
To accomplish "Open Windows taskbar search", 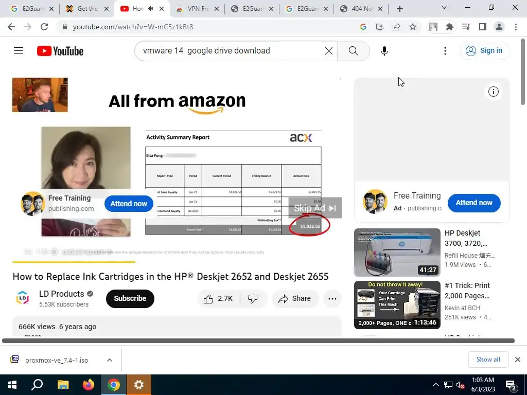I will point(37,385).
